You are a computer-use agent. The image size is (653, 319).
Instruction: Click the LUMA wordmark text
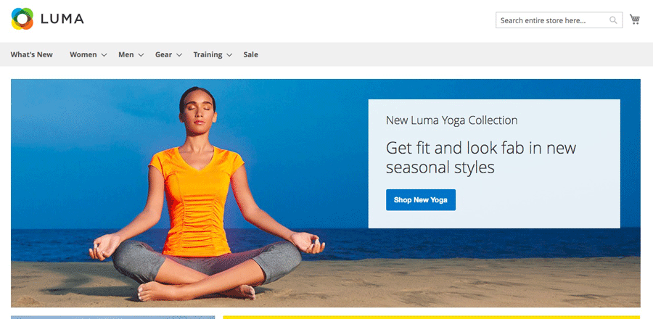click(62, 19)
